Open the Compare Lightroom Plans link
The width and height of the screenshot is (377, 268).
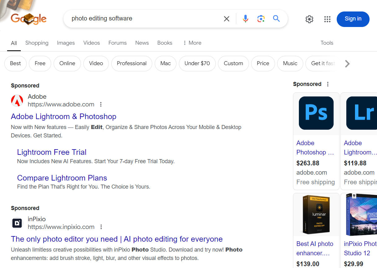(x=62, y=178)
